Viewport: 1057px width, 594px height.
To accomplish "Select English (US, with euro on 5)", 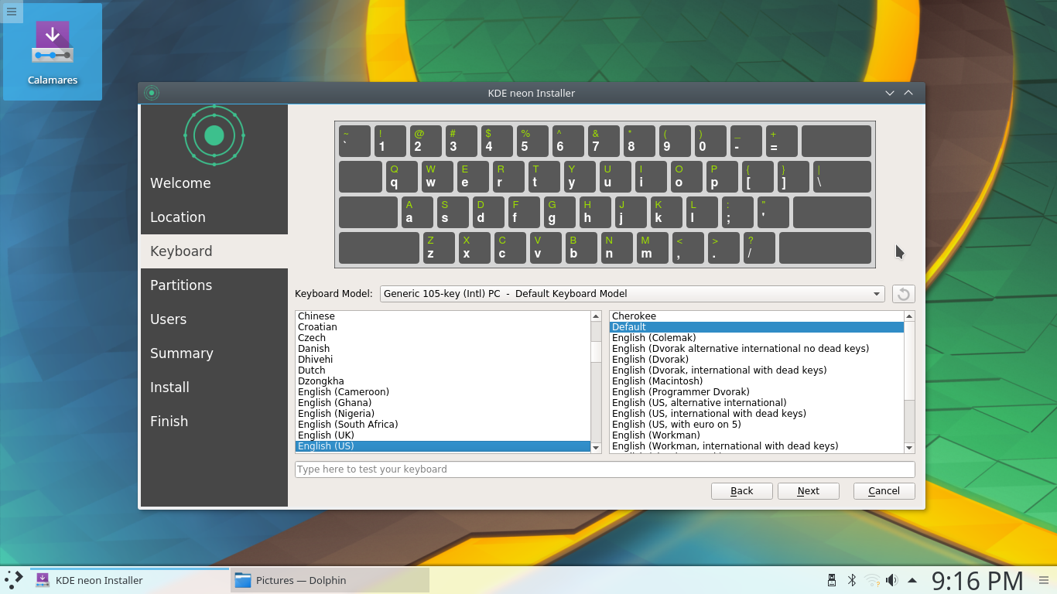I will [757, 425].
